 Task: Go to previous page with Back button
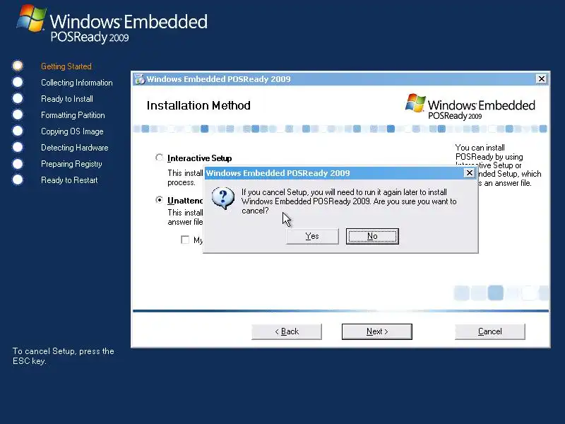(x=287, y=331)
